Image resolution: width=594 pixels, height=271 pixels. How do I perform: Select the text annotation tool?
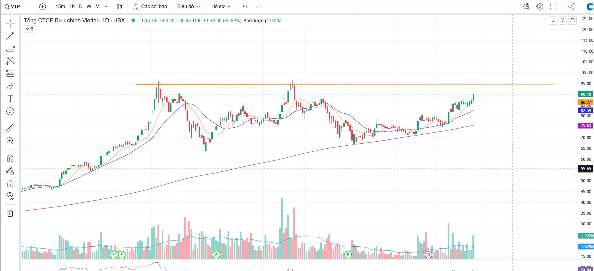coord(10,99)
